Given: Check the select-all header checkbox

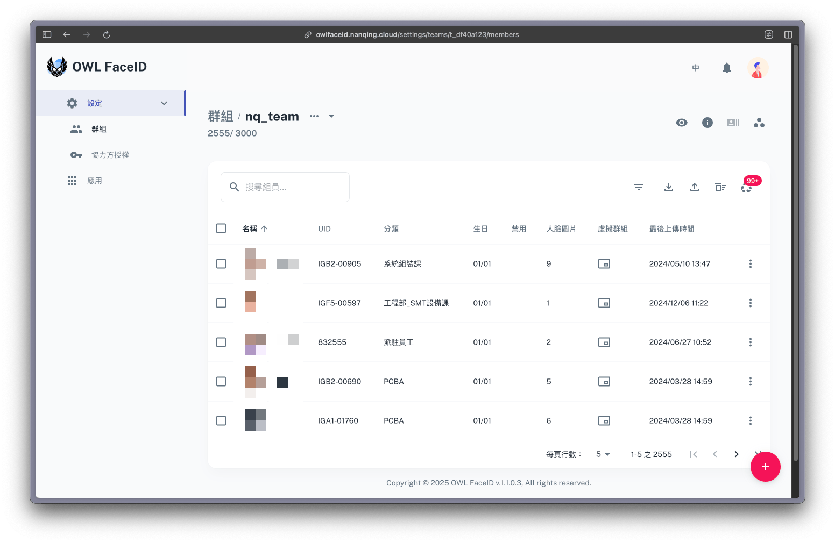Looking at the screenshot, I should 221,228.
